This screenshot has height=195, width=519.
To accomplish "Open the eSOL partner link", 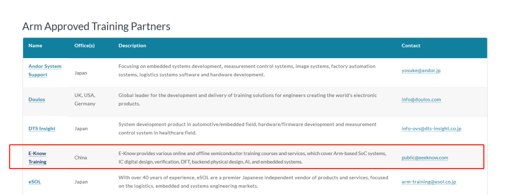I will (x=35, y=182).
